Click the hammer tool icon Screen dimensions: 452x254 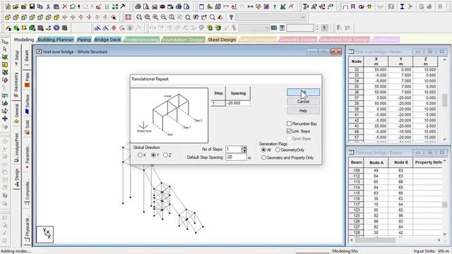point(123,6)
